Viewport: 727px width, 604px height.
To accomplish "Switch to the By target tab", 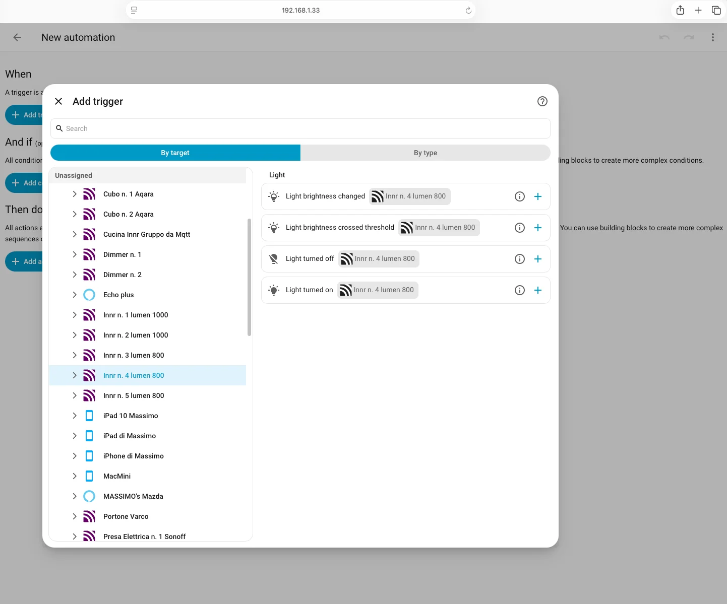I will (175, 153).
